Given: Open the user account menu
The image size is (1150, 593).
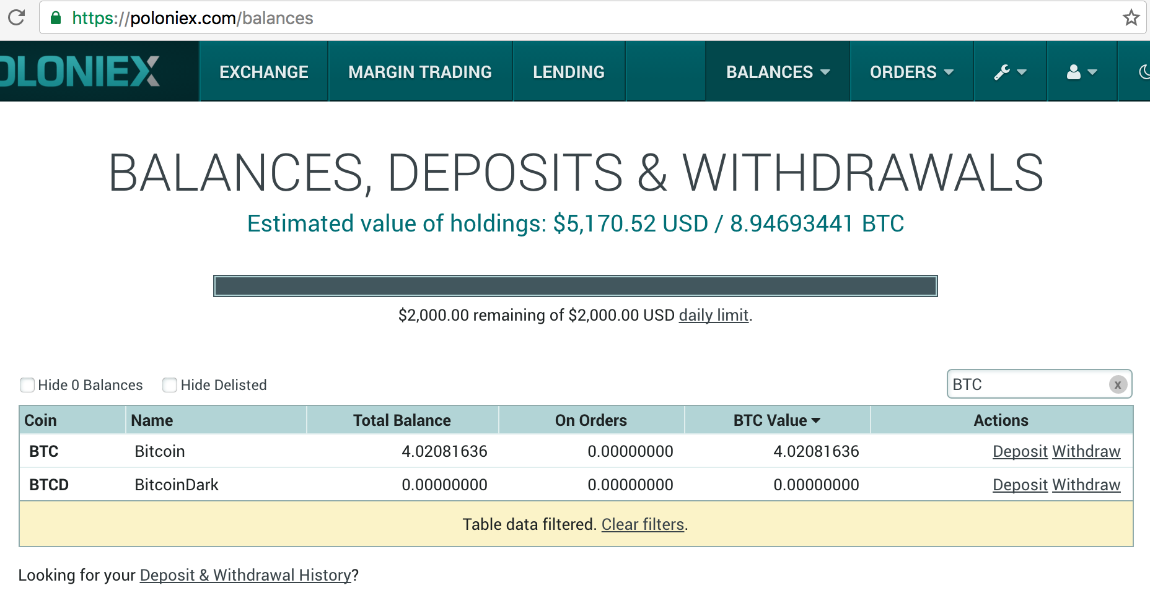Looking at the screenshot, I should pyautogui.click(x=1082, y=72).
